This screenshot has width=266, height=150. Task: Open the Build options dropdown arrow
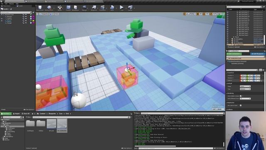[116, 8]
